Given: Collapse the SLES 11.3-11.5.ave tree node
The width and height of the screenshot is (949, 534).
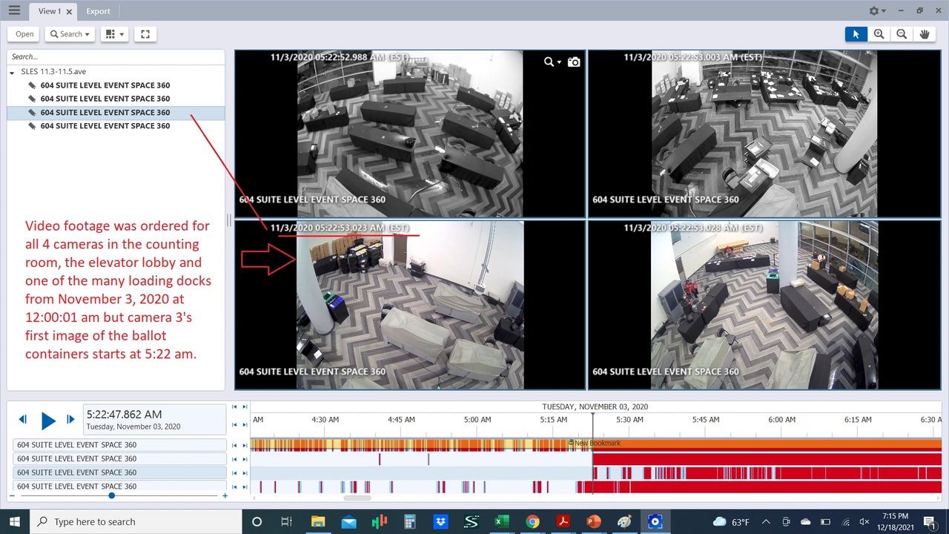Looking at the screenshot, I should tap(12, 72).
